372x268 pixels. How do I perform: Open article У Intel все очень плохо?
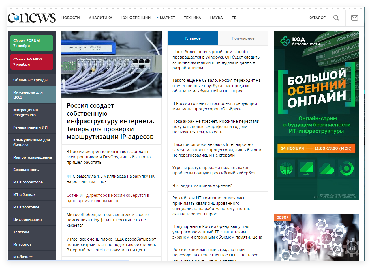click(x=111, y=245)
